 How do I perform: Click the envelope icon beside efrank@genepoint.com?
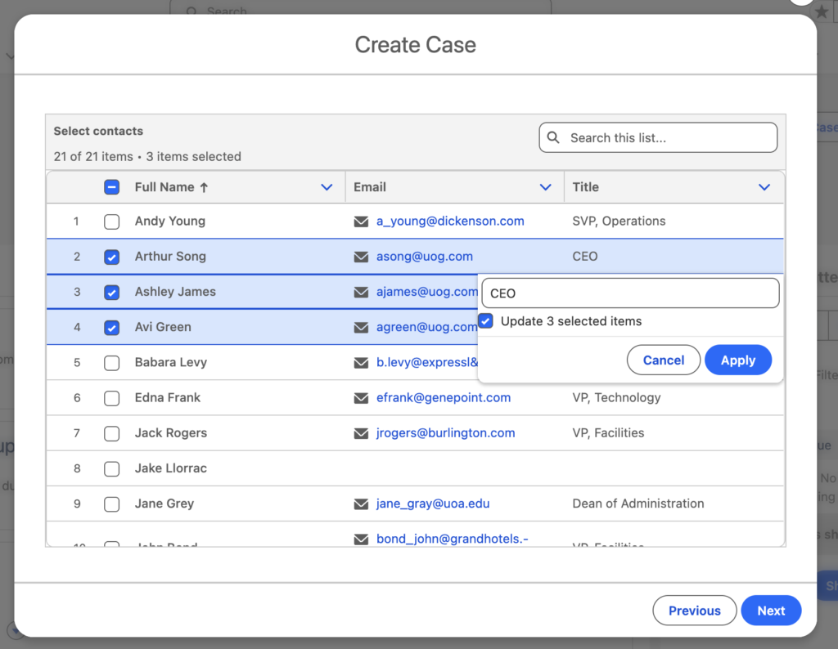point(361,397)
